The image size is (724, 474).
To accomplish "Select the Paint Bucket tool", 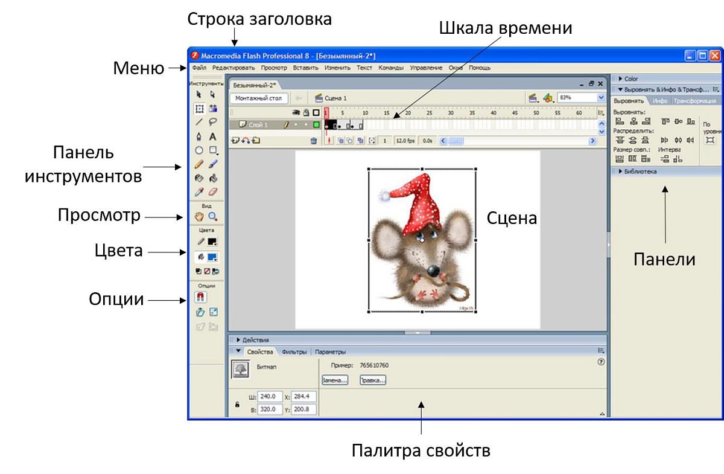I will [x=212, y=179].
